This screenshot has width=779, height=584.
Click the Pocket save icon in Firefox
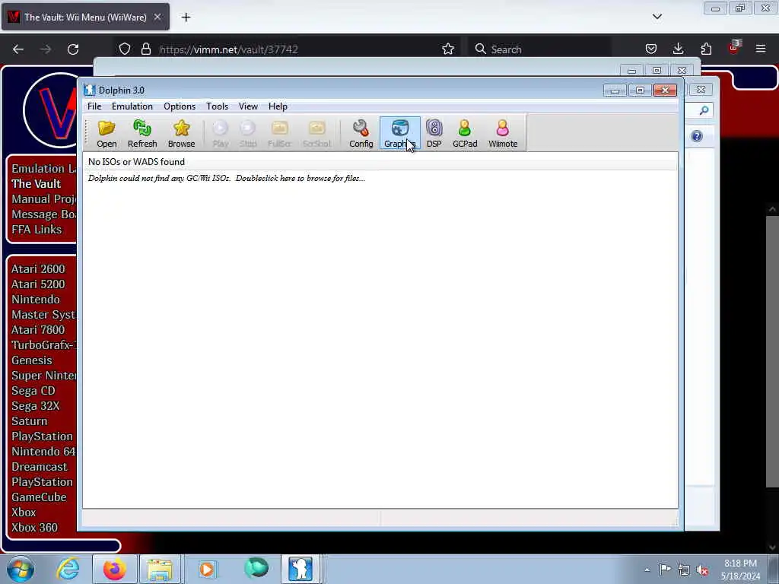click(x=651, y=49)
